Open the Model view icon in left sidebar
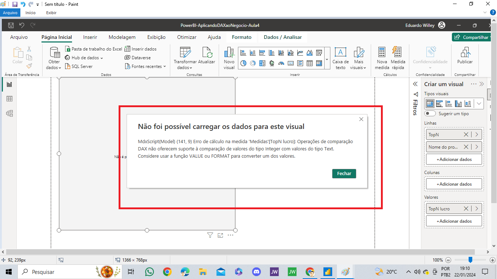The height and width of the screenshot is (279, 497). 9,113
